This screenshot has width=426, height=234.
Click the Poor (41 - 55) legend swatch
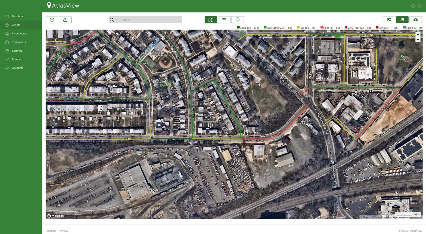click(322, 27)
